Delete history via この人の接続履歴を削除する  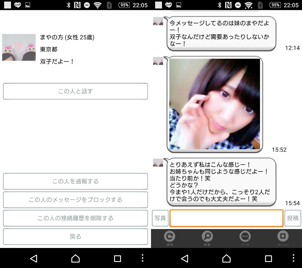75,218
